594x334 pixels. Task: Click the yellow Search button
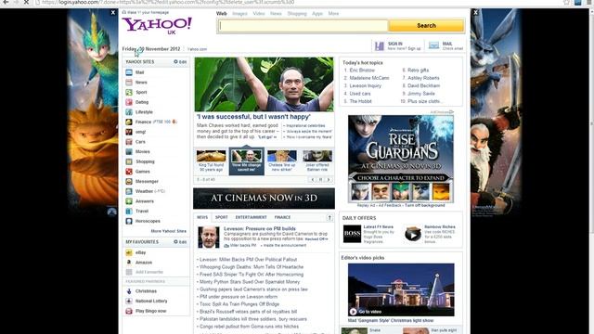click(426, 26)
